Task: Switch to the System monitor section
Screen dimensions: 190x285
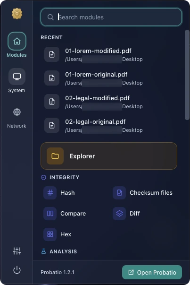Action: (17, 77)
